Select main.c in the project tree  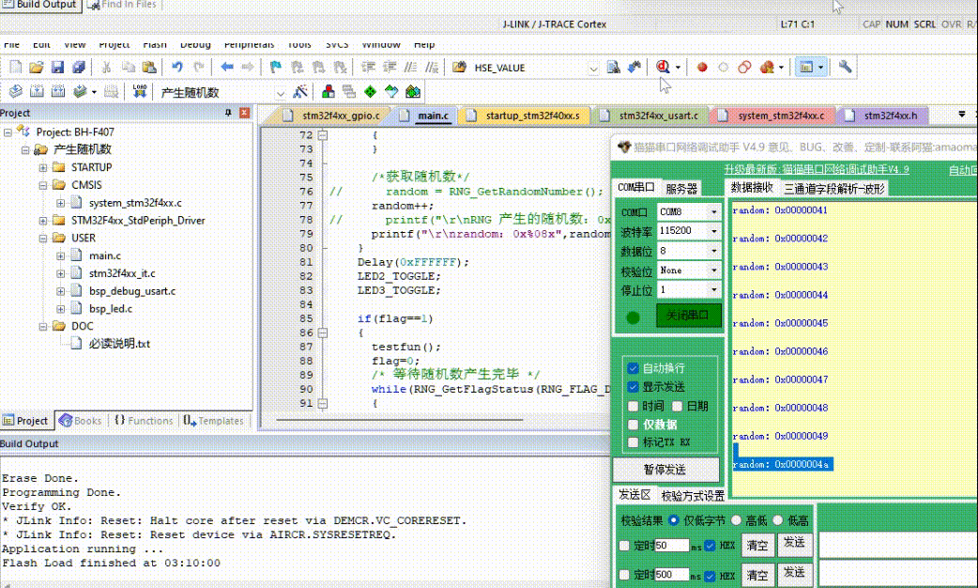pos(105,255)
